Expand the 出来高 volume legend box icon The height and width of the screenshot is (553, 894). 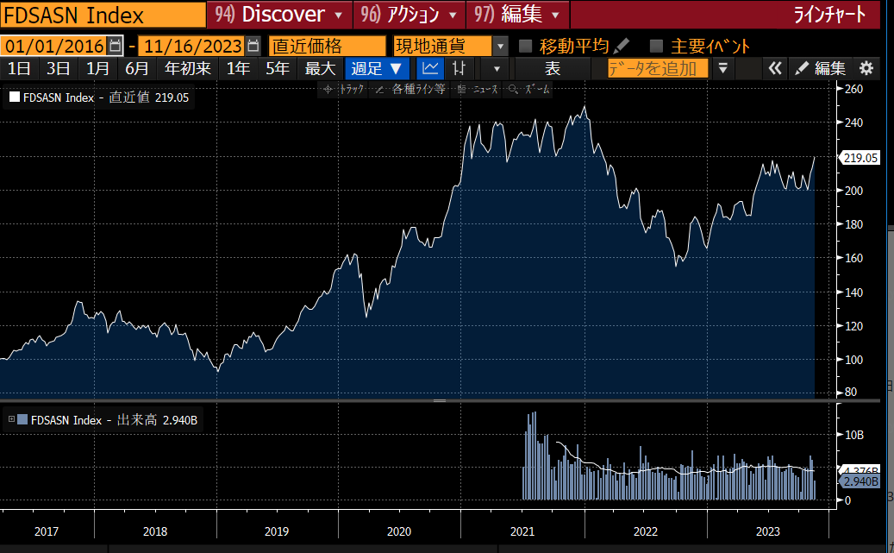(11, 419)
